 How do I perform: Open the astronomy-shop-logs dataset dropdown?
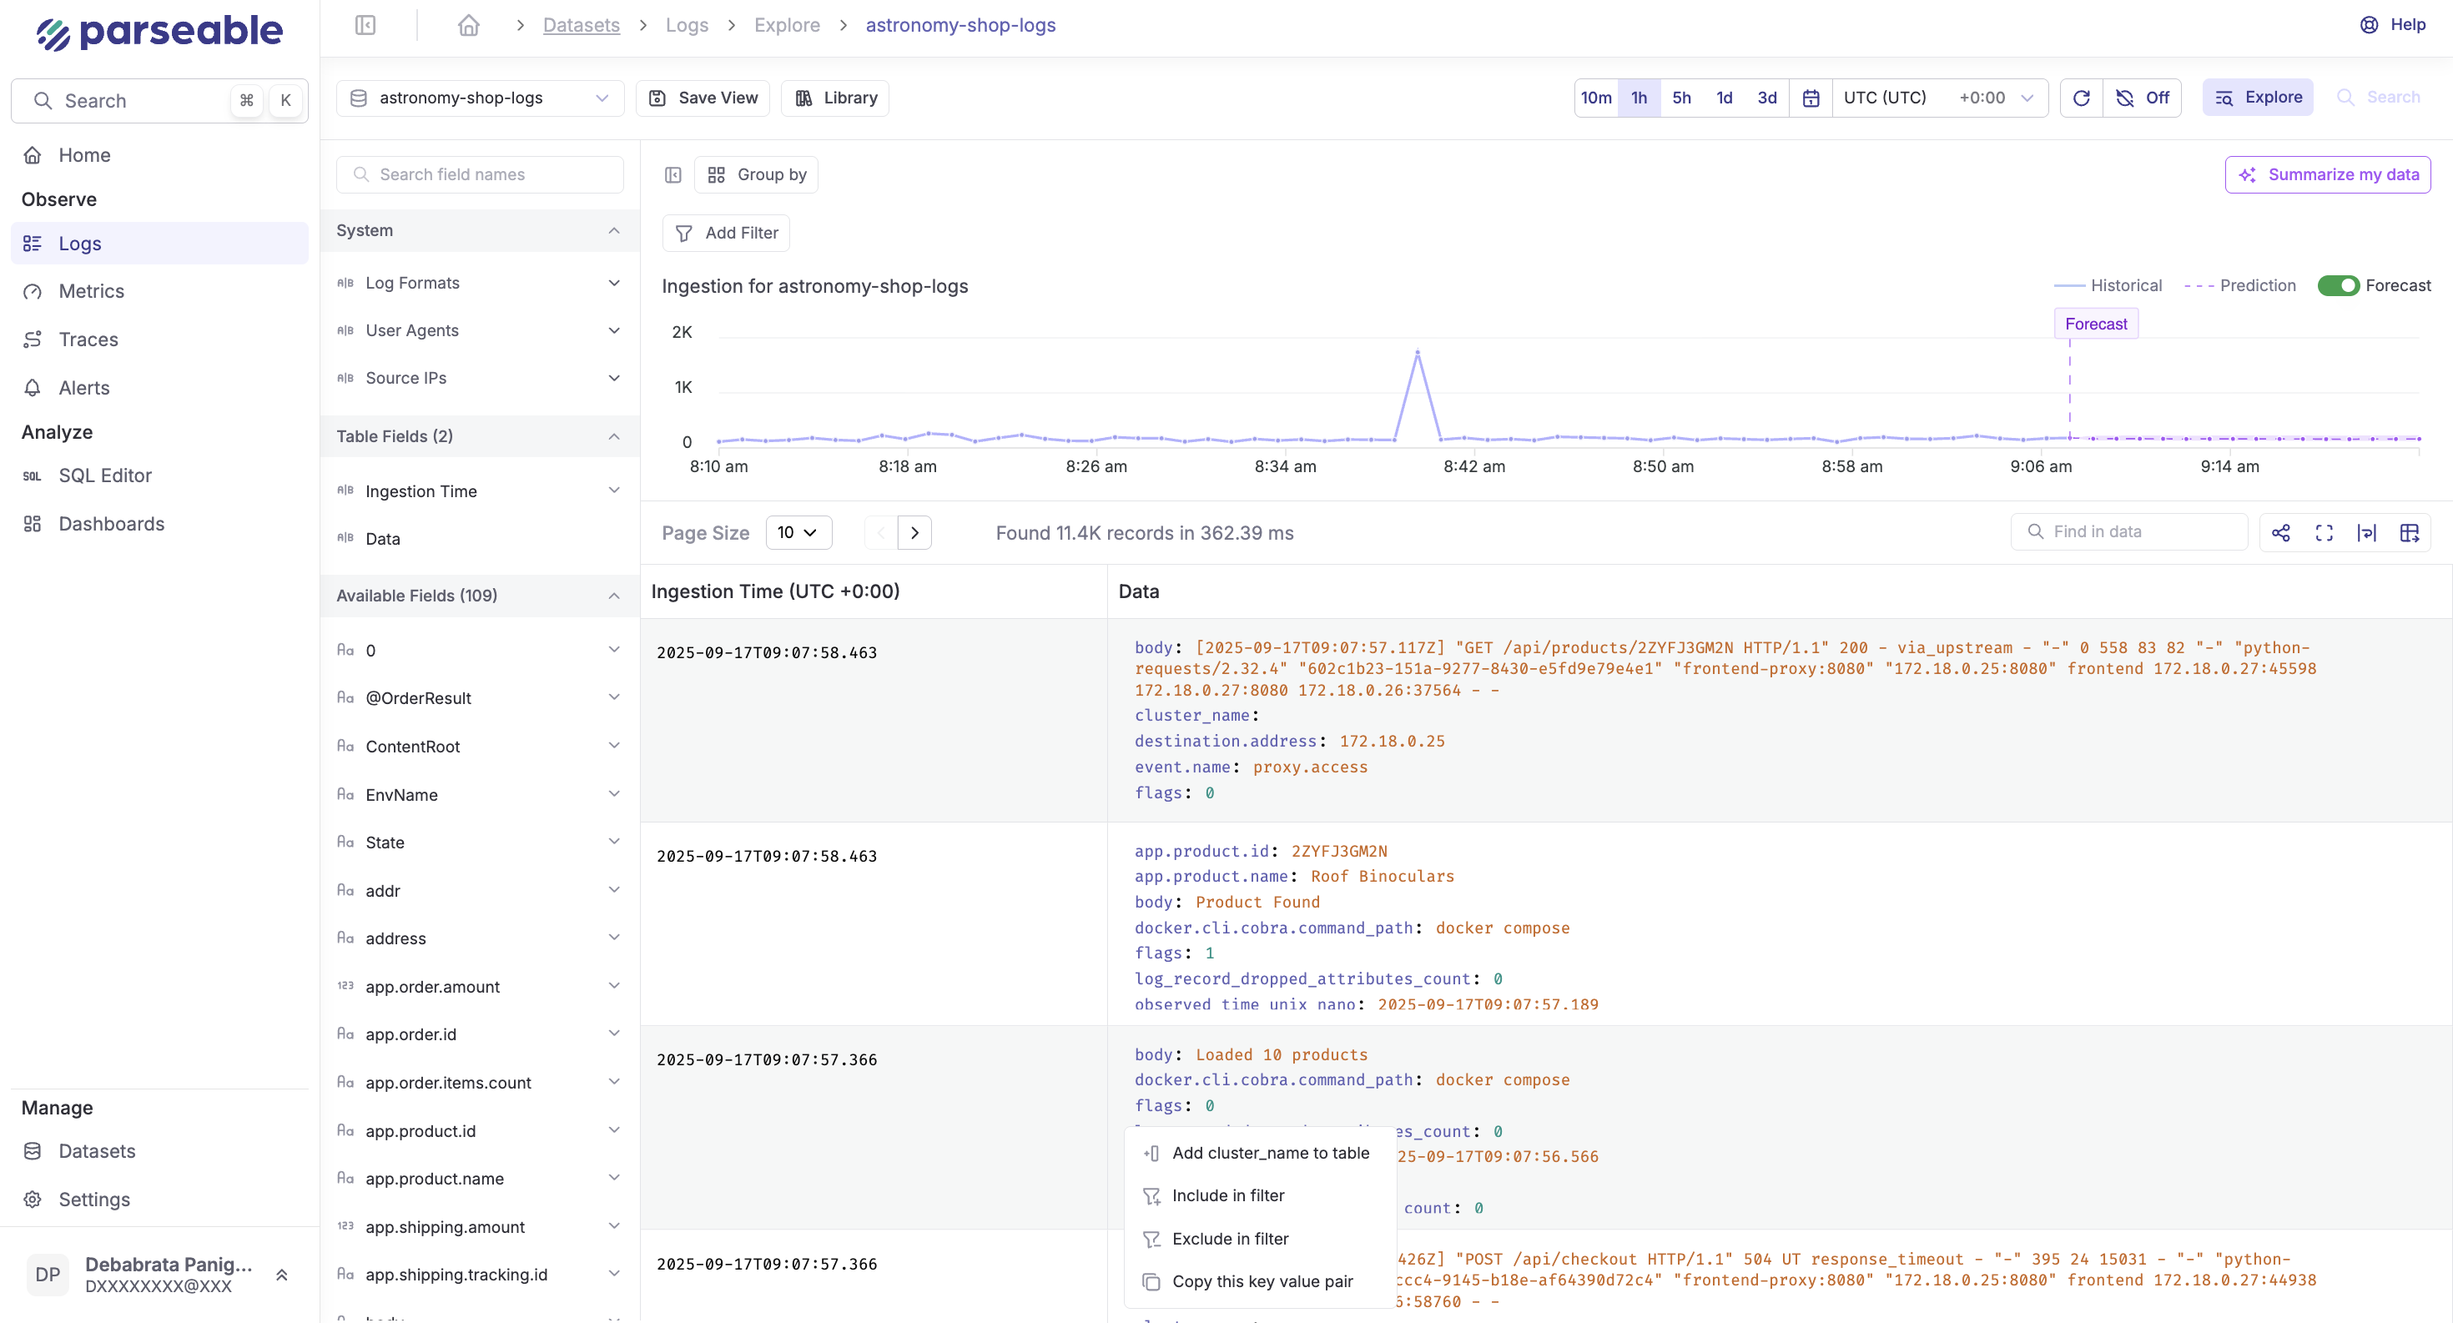480,98
